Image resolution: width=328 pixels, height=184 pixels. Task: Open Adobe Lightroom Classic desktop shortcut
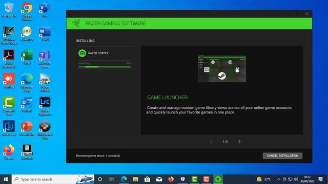[x=45, y=106]
